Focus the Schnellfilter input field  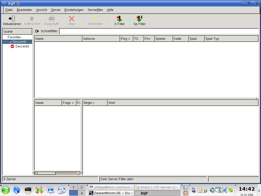click(159, 31)
